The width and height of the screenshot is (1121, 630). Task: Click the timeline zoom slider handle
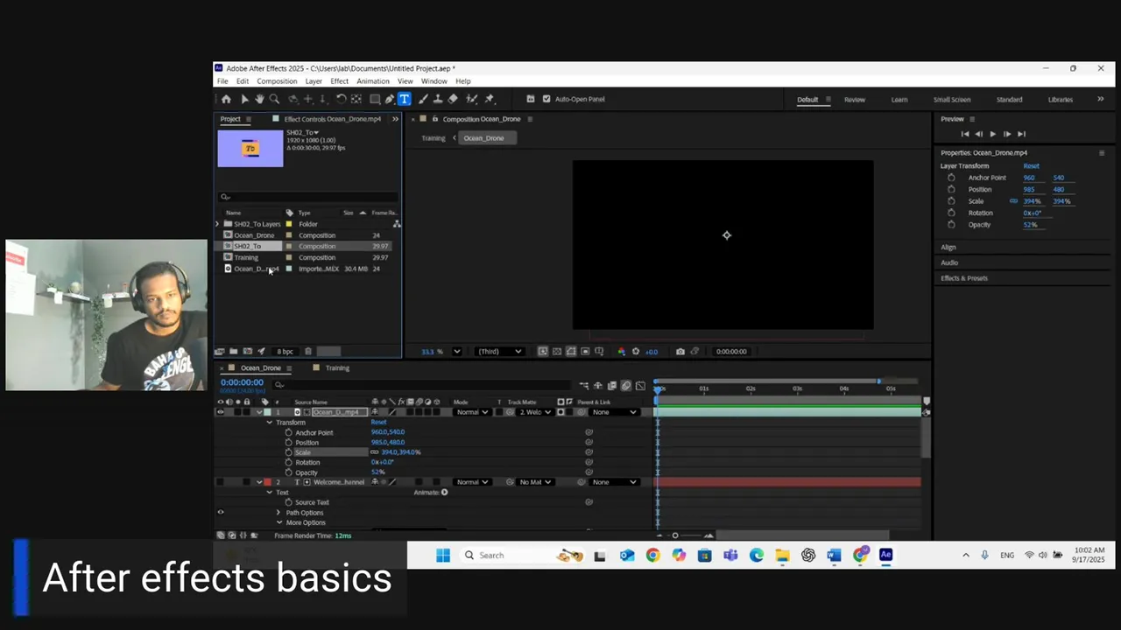675,535
